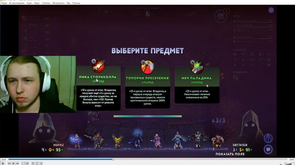The height and width of the screenshot is (165, 295).
Task: Toggle fullscreen video mode
Action: [23, 163]
